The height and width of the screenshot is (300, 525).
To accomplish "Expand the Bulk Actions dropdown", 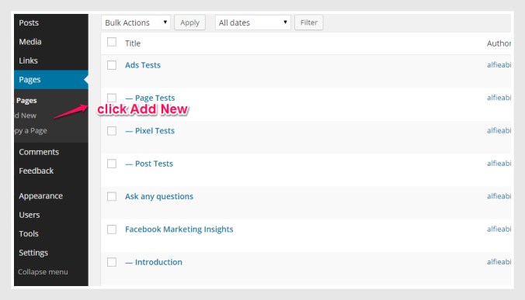I will tap(136, 22).
